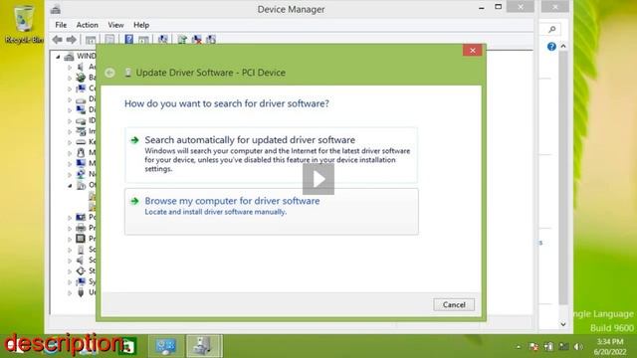Click the blue help icon in the right window
637x358 pixels.
tap(551, 47)
